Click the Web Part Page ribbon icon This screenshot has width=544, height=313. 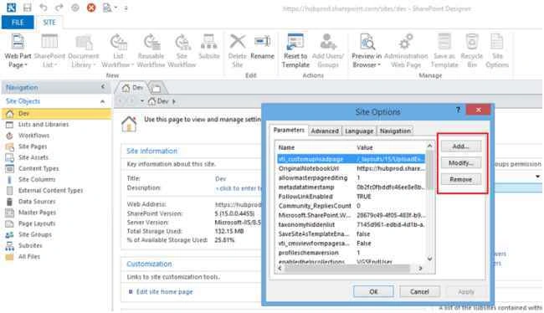[x=18, y=42]
